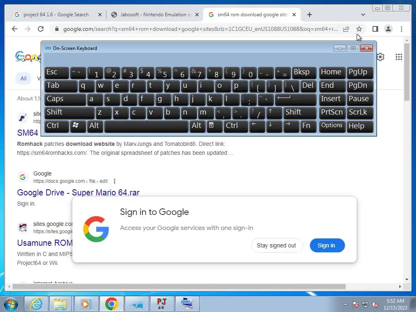
Task: Tap the up arrow key on keyboard
Action: pos(274,113)
